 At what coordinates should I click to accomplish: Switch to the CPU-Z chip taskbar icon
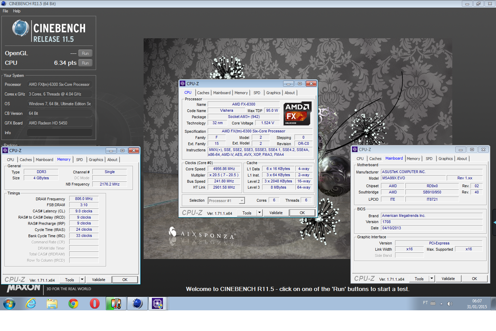click(158, 303)
